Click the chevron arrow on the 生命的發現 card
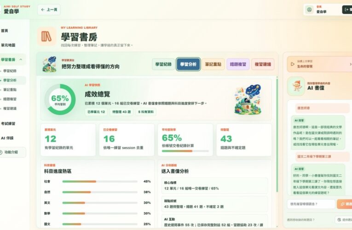This screenshot has height=230, width=352. click(351, 64)
